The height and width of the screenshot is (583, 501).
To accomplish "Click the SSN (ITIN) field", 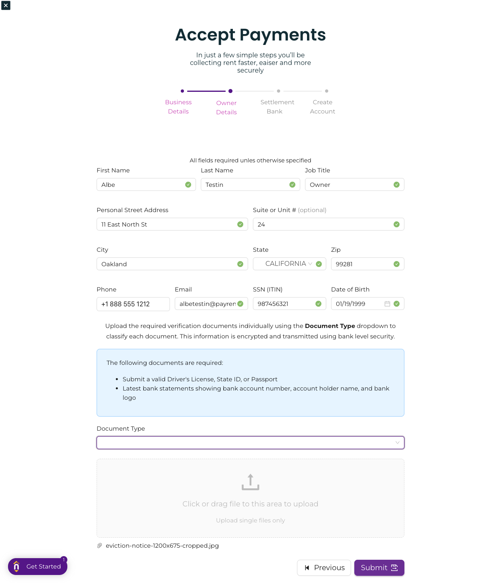I will 289,304.
